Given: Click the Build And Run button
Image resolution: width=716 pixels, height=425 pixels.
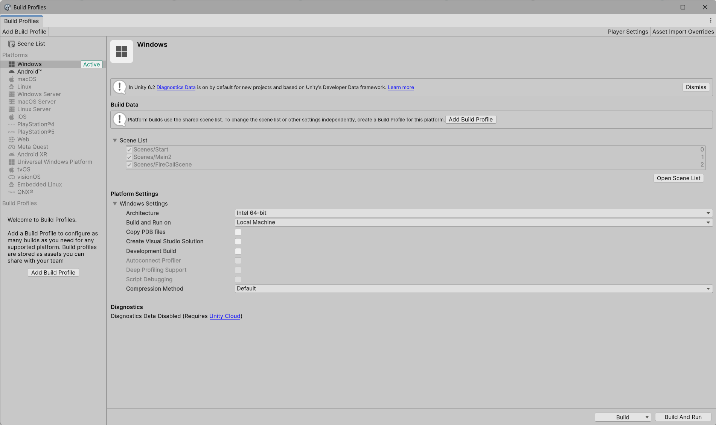Looking at the screenshot, I should click(683, 417).
